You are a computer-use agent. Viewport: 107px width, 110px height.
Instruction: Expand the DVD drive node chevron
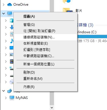(x=6, y=82)
